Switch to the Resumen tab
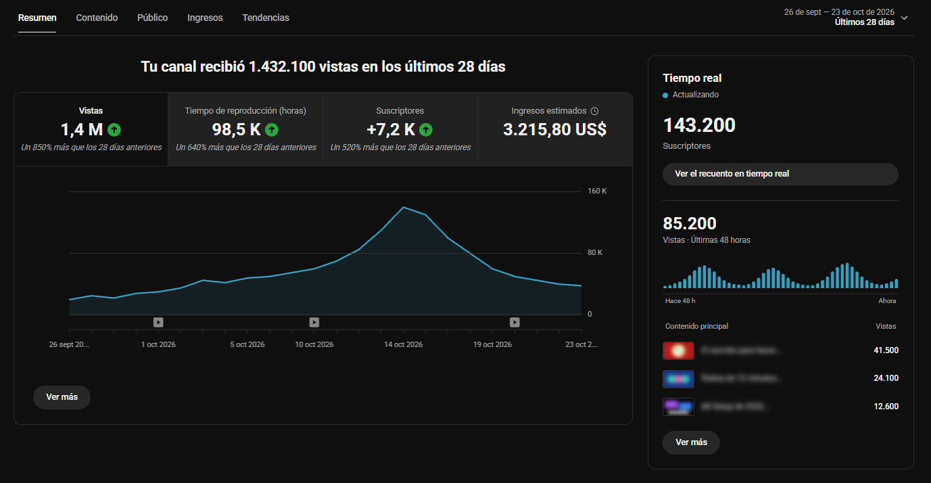Image resolution: width=931 pixels, height=483 pixels. click(x=37, y=18)
